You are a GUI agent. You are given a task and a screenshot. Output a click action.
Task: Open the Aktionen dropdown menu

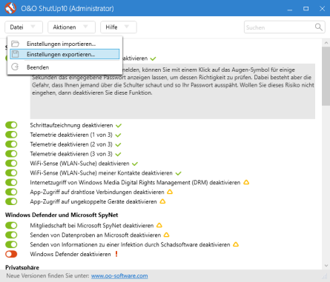[71, 27]
